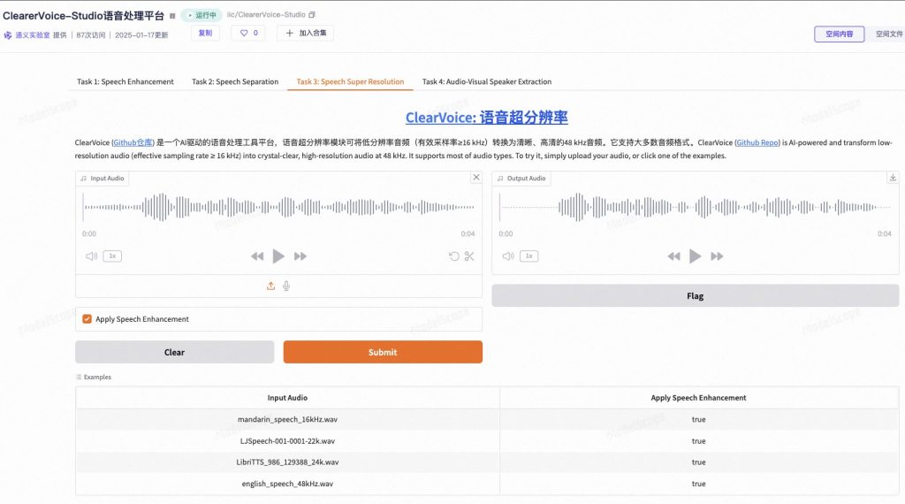This screenshot has width=905, height=504.
Task: Change Output Audio playback speed 1x
Action: [529, 256]
